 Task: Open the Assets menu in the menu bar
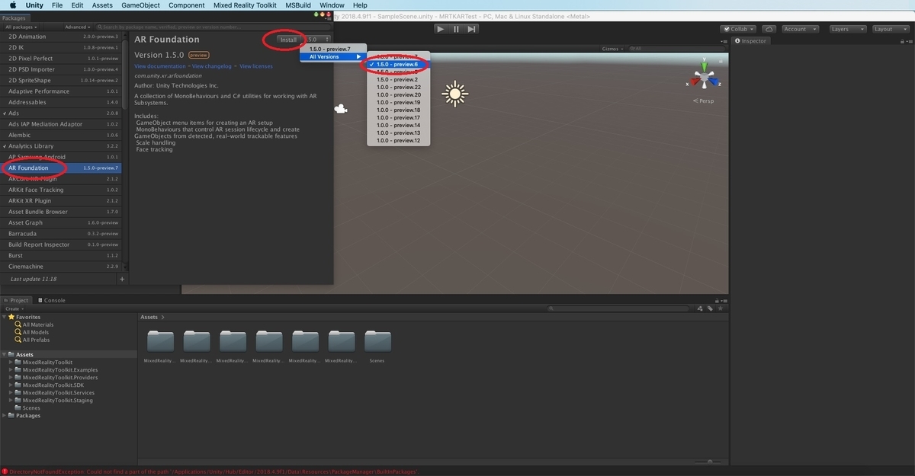coord(102,5)
